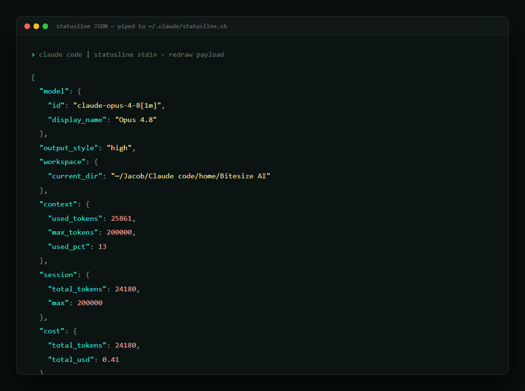Click the cyan prompt chevron symbol

click(x=33, y=54)
